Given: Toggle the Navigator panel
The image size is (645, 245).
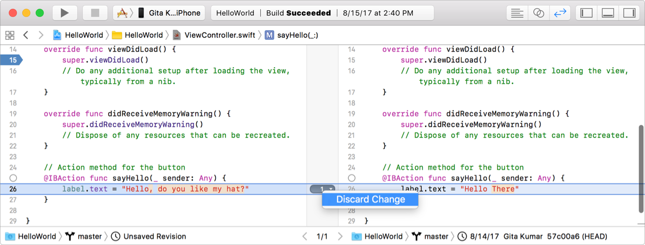Looking at the screenshot, I should (586, 13).
